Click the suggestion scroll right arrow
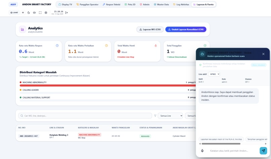 click(x=266, y=144)
